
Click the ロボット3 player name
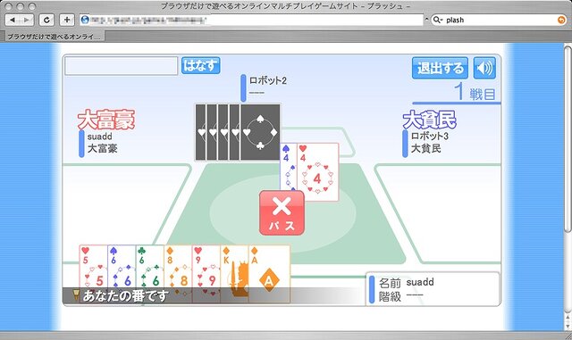429,136
